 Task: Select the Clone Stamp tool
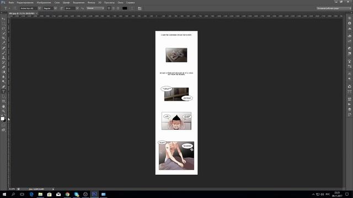[3, 57]
